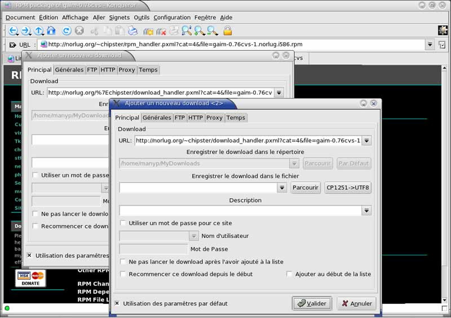Click the Parcourir button next to the file field
451x318 pixels.
[x=306, y=187]
